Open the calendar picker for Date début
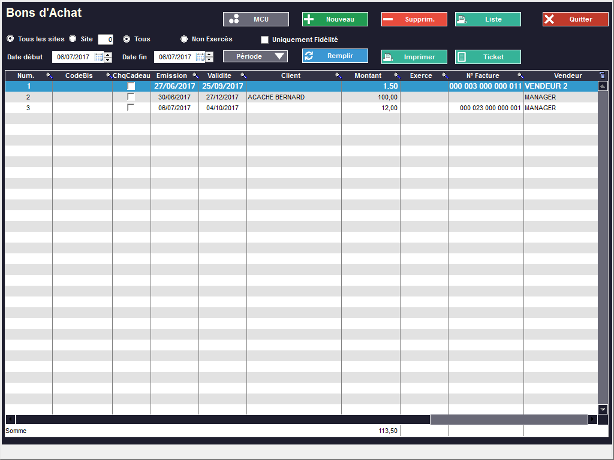Screen dimensions: 614x460 click(99, 57)
